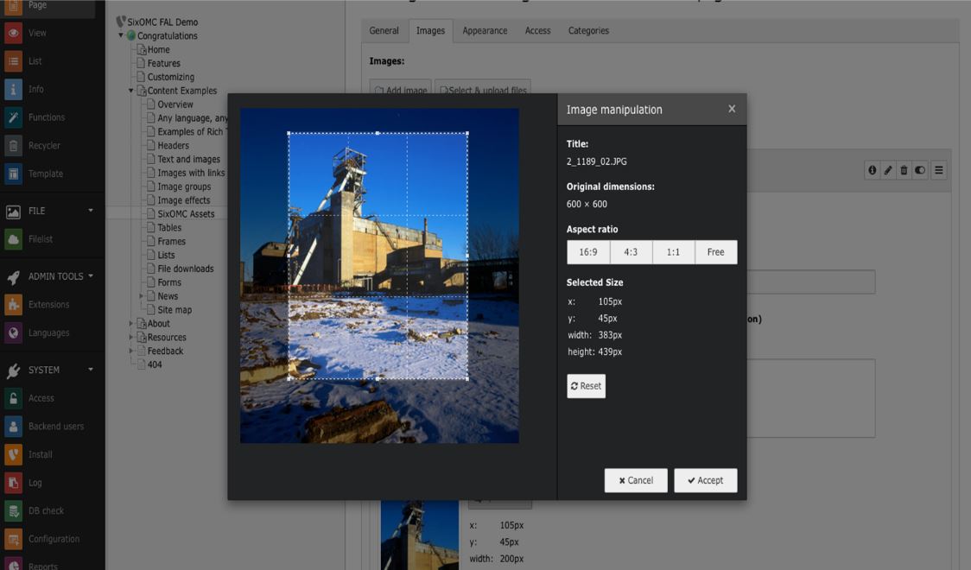
Task: Open the Backend users module icon
Action: (13, 427)
